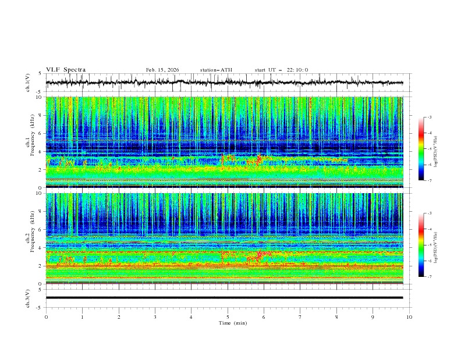
Task: Click the ch.3 flat black trace
Action: click(224, 298)
